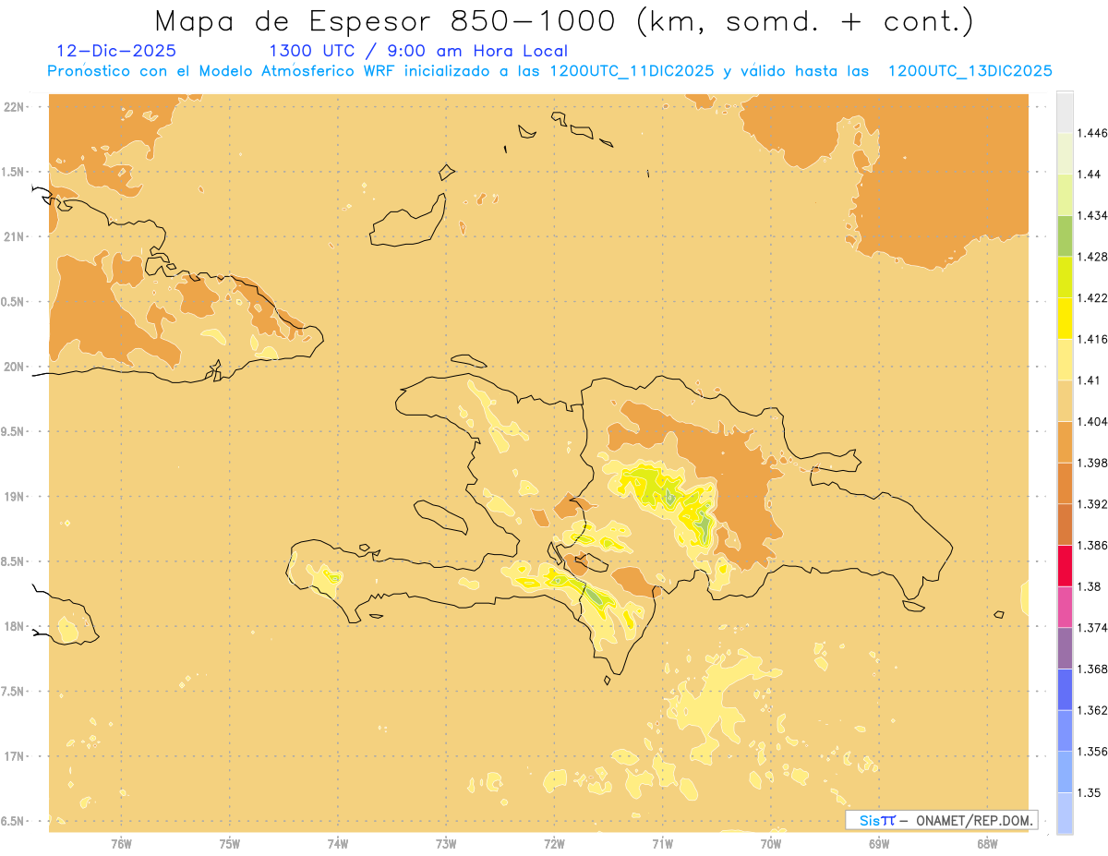Viewport: 1108px width, 856px height.
Task: Click the colorbar value '1.386'
Action: coord(1093,545)
